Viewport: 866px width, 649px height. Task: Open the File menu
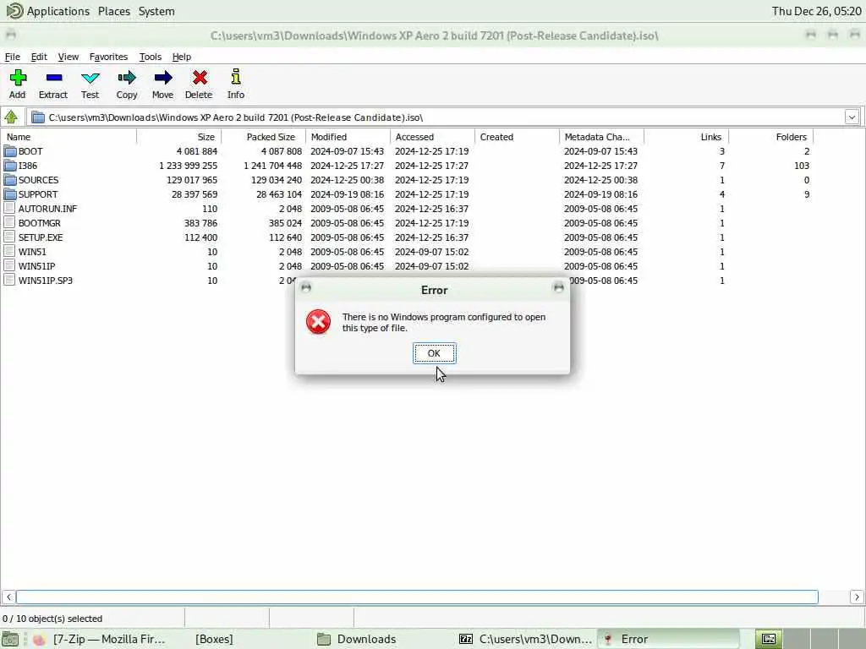12,57
